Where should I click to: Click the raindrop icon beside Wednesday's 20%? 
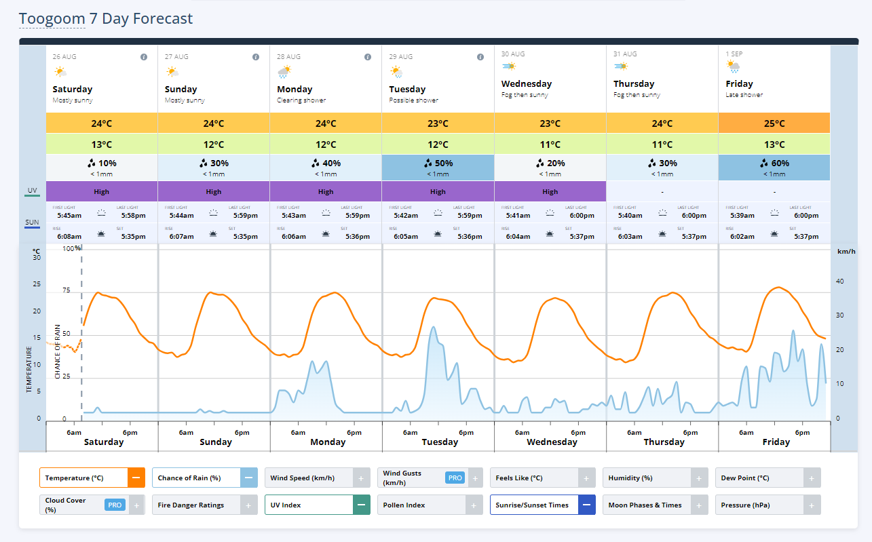539,163
